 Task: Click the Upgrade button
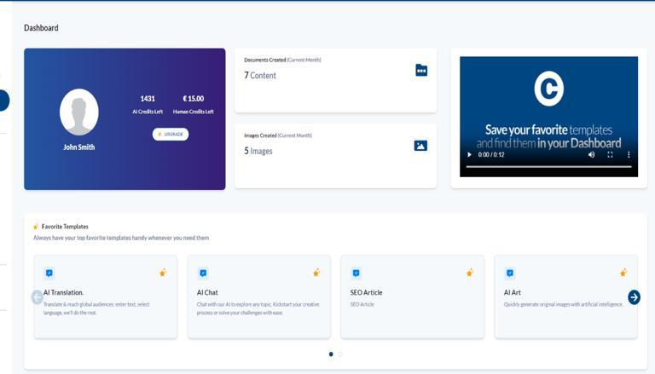point(171,135)
